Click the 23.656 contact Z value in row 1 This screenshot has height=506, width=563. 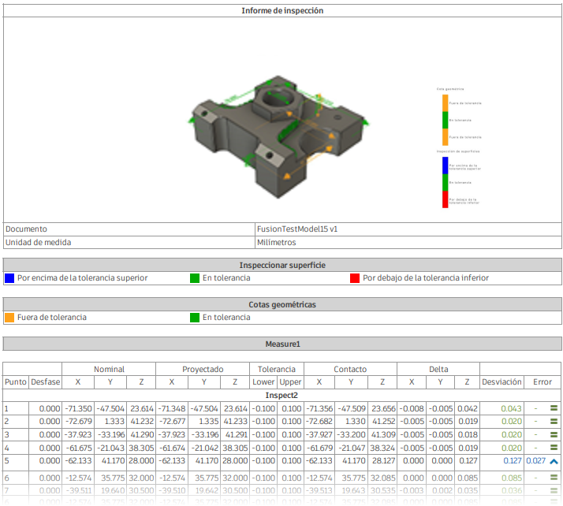[x=383, y=408]
